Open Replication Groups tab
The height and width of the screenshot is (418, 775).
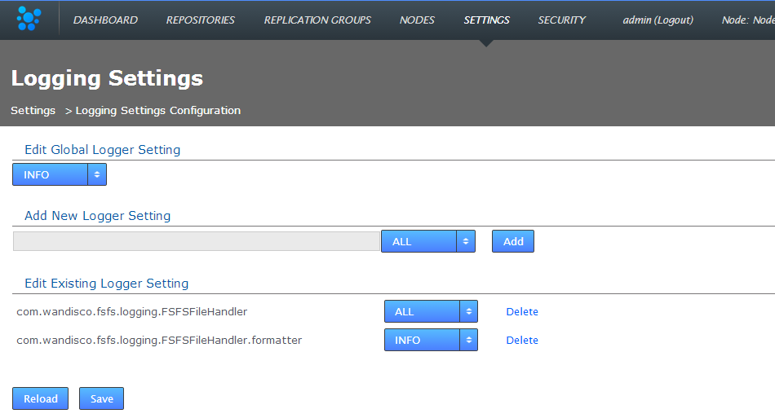click(317, 20)
